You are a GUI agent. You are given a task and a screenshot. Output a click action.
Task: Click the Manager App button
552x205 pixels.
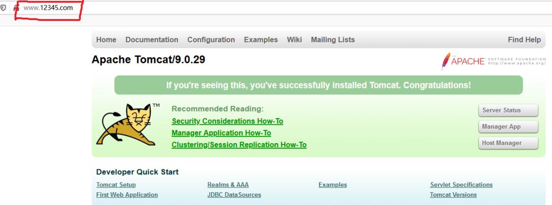(x=508, y=127)
